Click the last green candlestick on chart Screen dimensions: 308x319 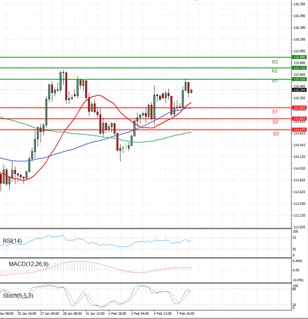coord(191,91)
